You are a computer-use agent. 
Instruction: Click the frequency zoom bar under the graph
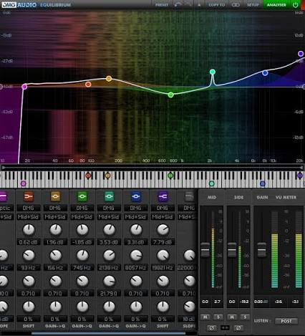(152, 167)
